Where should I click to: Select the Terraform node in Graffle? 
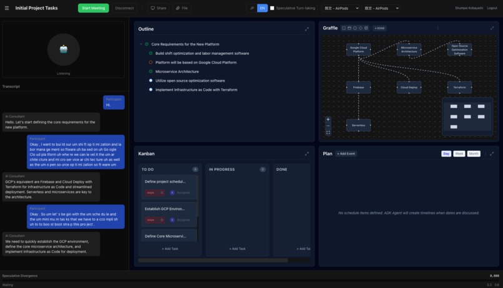click(x=459, y=87)
